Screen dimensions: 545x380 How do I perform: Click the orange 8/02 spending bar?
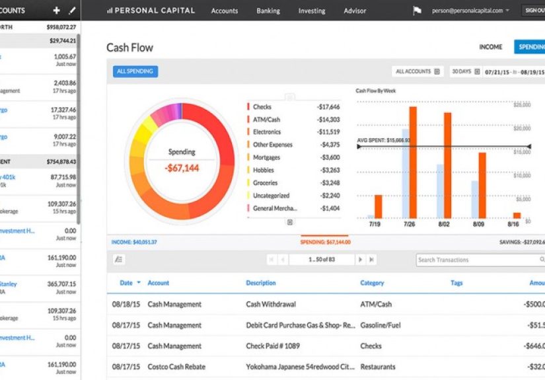coord(448,165)
